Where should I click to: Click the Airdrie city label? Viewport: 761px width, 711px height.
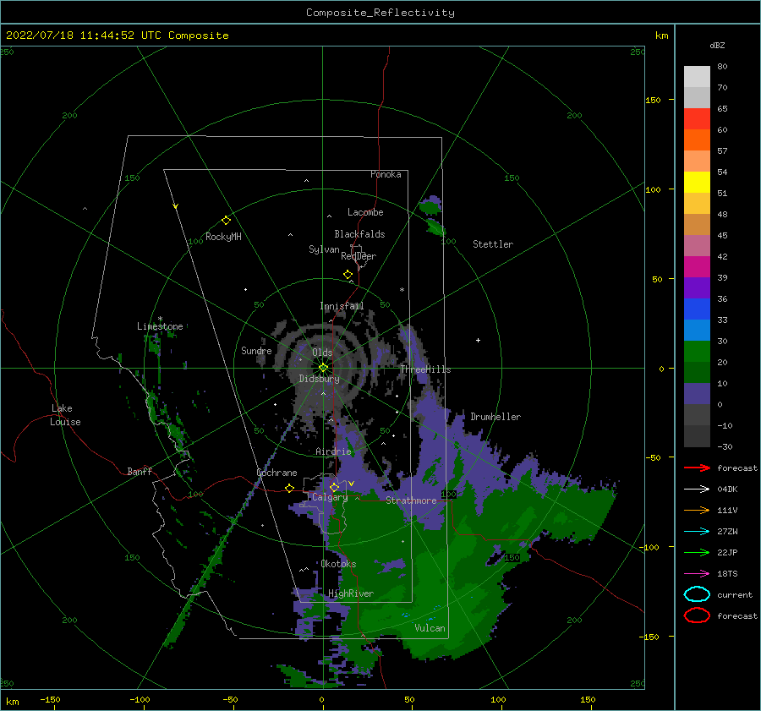click(x=333, y=451)
